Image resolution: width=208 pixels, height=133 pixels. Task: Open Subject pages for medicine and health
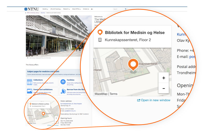pyautogui.click(x=43, y=71)
